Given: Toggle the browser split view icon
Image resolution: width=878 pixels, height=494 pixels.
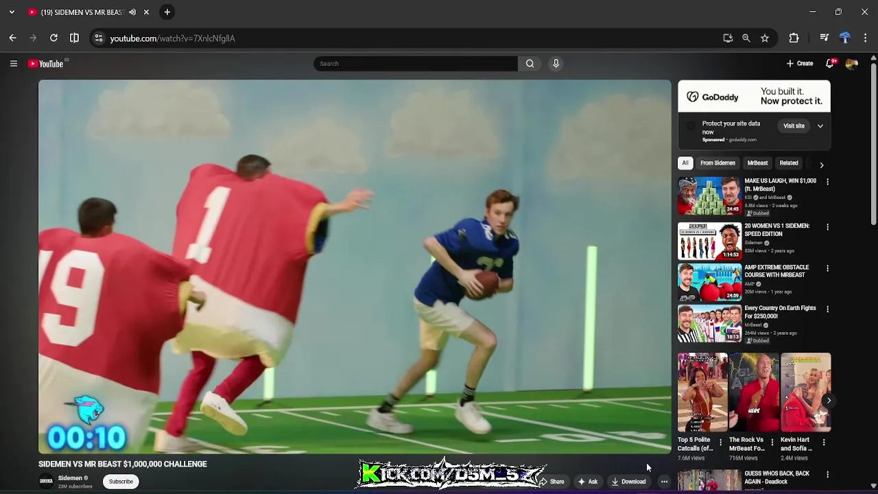Looking at the screenshot, I should coord(74,38).
